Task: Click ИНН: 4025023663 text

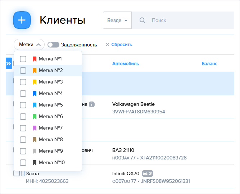Action: [47, 181]
